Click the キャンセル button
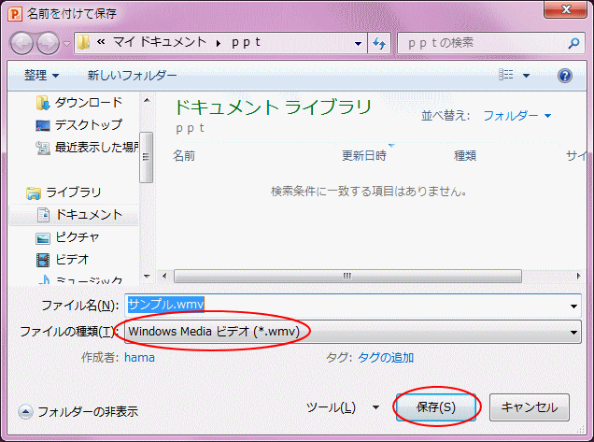The width and height of the screenshot is (594, 442). (530, 407)
